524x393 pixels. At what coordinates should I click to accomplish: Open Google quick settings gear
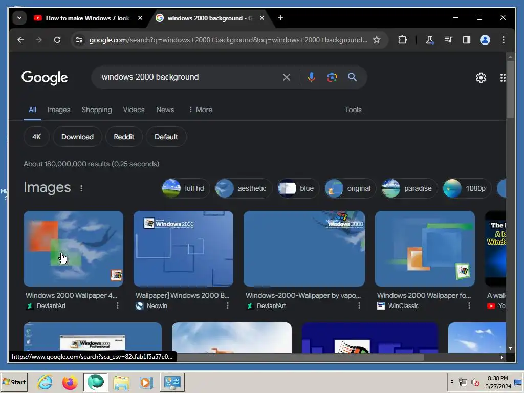(x=481, y=78)
